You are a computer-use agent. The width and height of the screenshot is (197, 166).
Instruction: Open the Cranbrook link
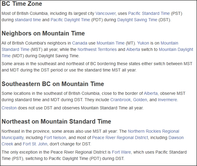coord(121,100)
